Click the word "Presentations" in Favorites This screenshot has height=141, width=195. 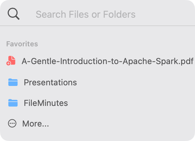tap(50, 82)
